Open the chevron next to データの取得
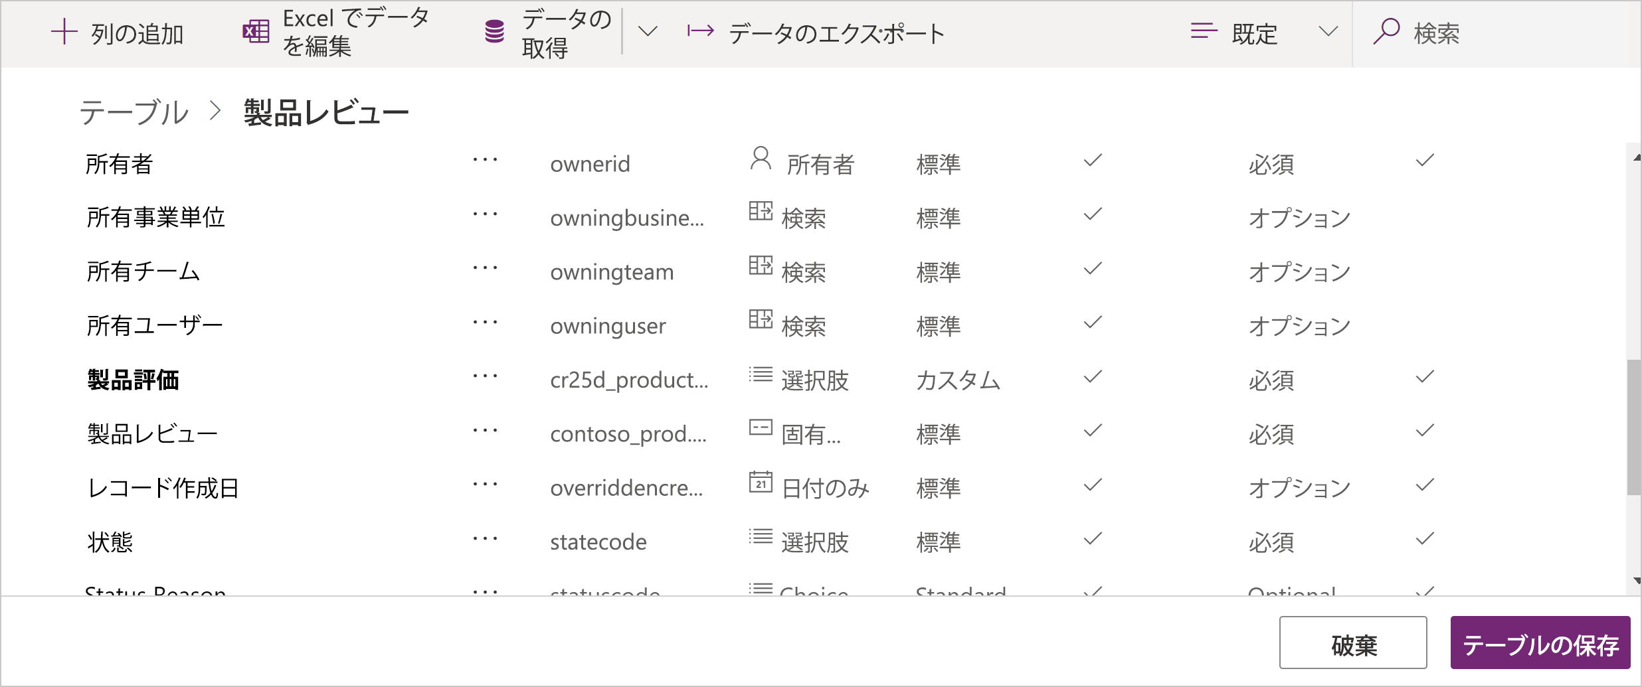The width and height of the screenshot is (1642, 687). 648,31
